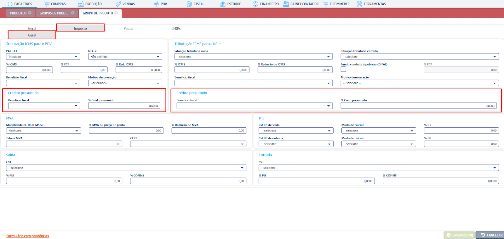
Task: Click NF-e % Créd. presumido field
Action: (419, 106)
